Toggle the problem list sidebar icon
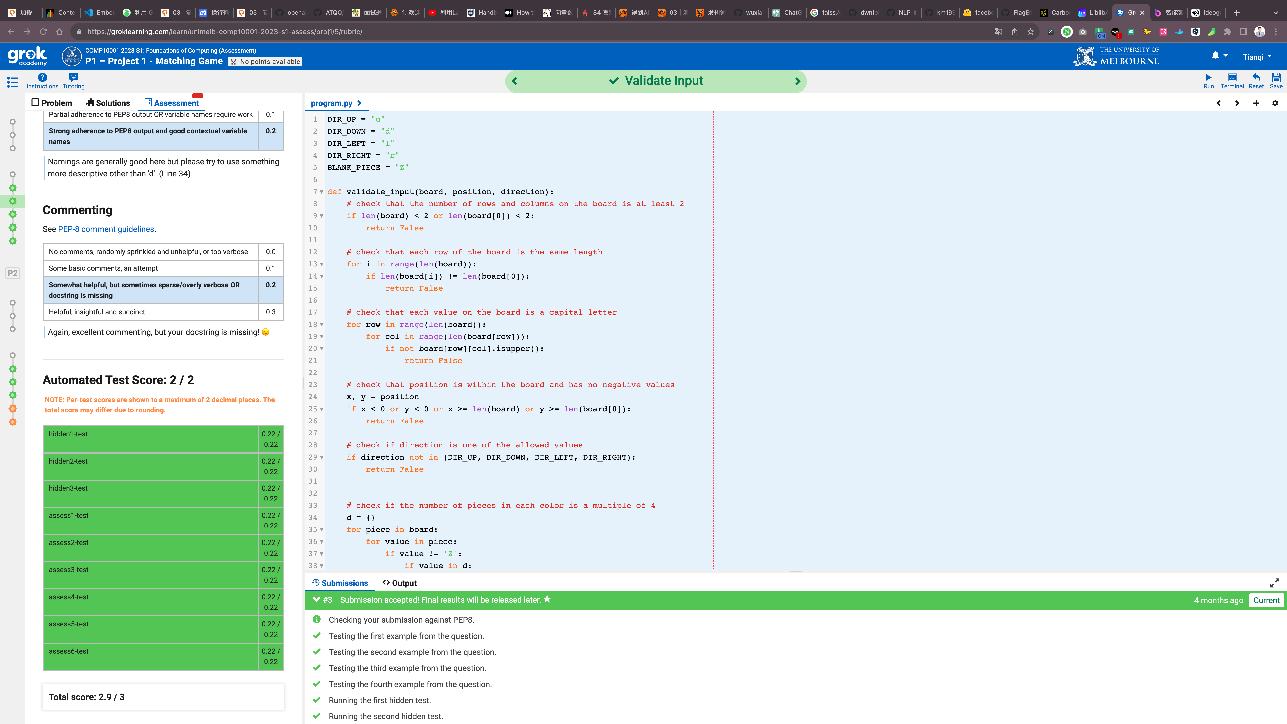1287x724 pixels. click(13, 82)
